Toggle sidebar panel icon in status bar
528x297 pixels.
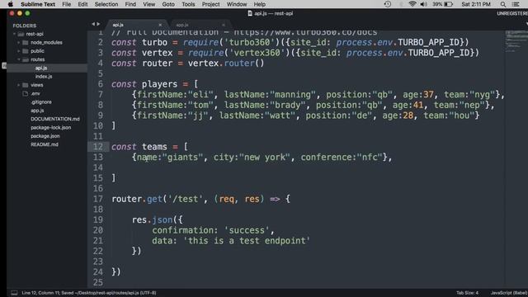[14, 293]
